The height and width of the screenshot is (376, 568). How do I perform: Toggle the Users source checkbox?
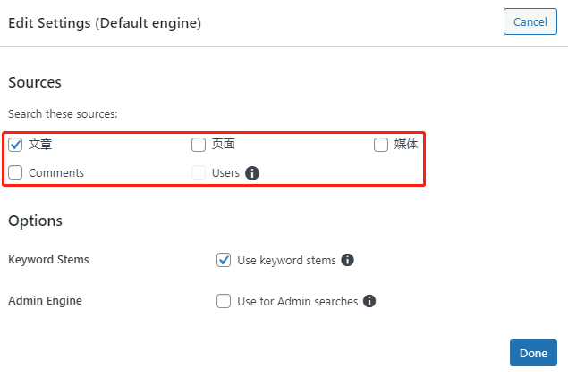coord(199,172)
